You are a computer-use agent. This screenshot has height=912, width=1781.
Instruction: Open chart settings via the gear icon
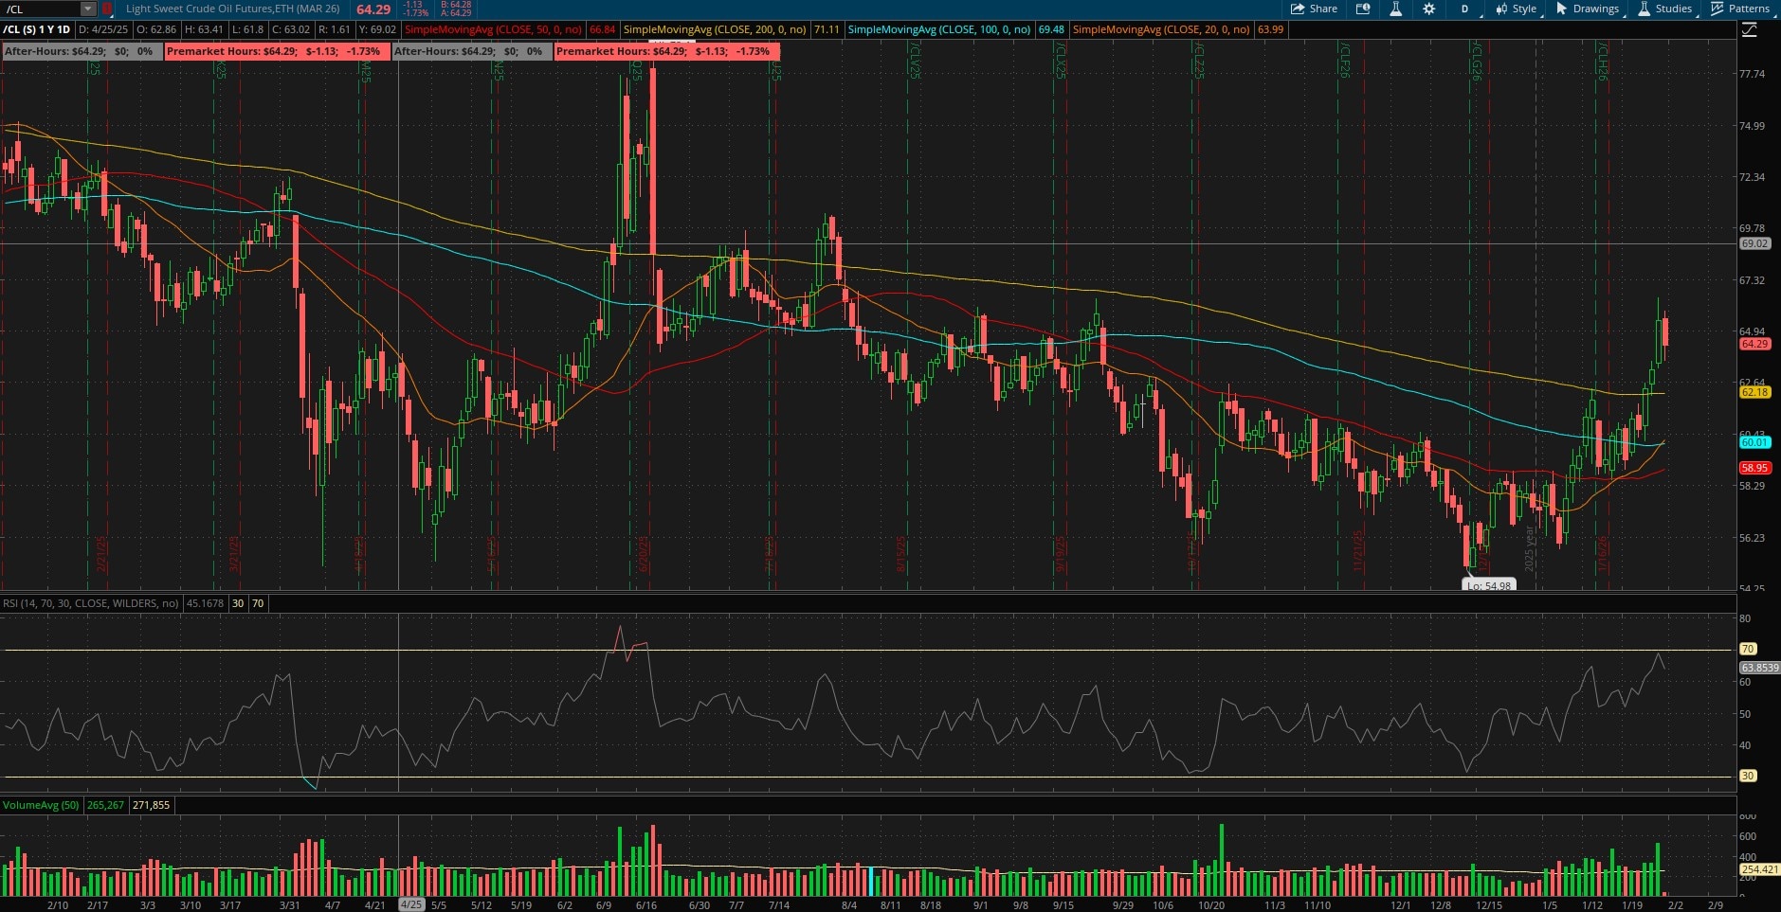[x=1429, y=9]
